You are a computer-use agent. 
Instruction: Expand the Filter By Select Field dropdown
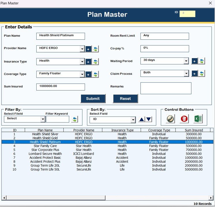click(43, 119)
